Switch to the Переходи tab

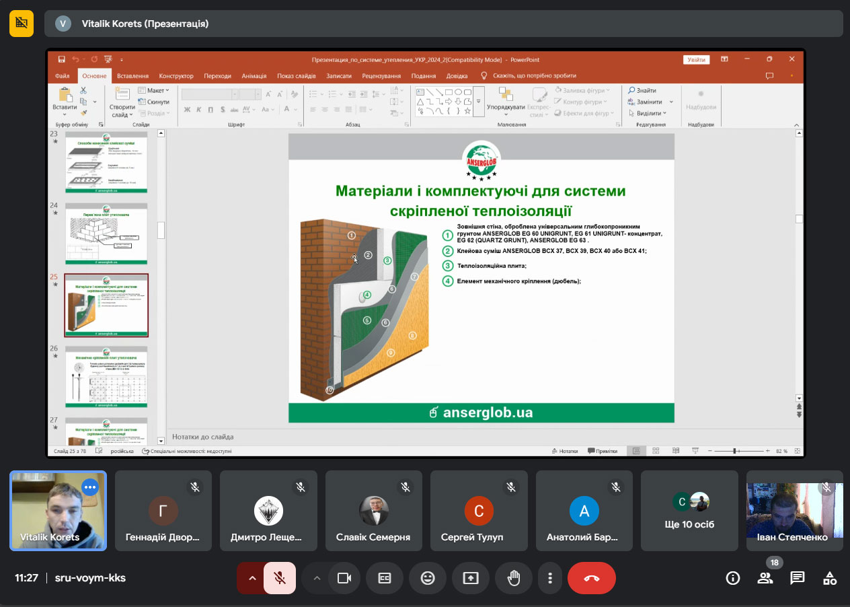point(217,76)
